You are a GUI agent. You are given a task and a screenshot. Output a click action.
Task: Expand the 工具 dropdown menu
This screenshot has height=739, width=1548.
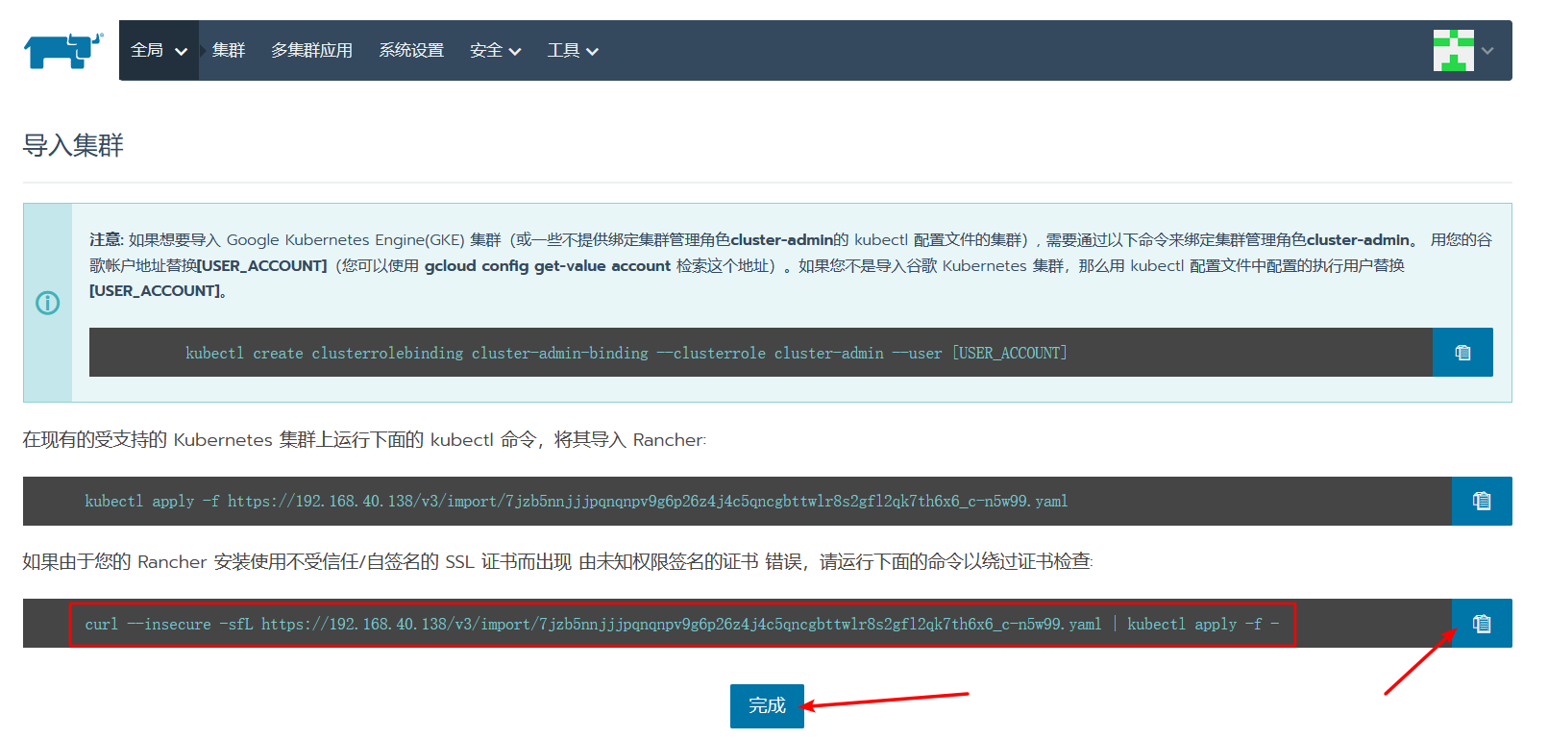click(573, 50)
